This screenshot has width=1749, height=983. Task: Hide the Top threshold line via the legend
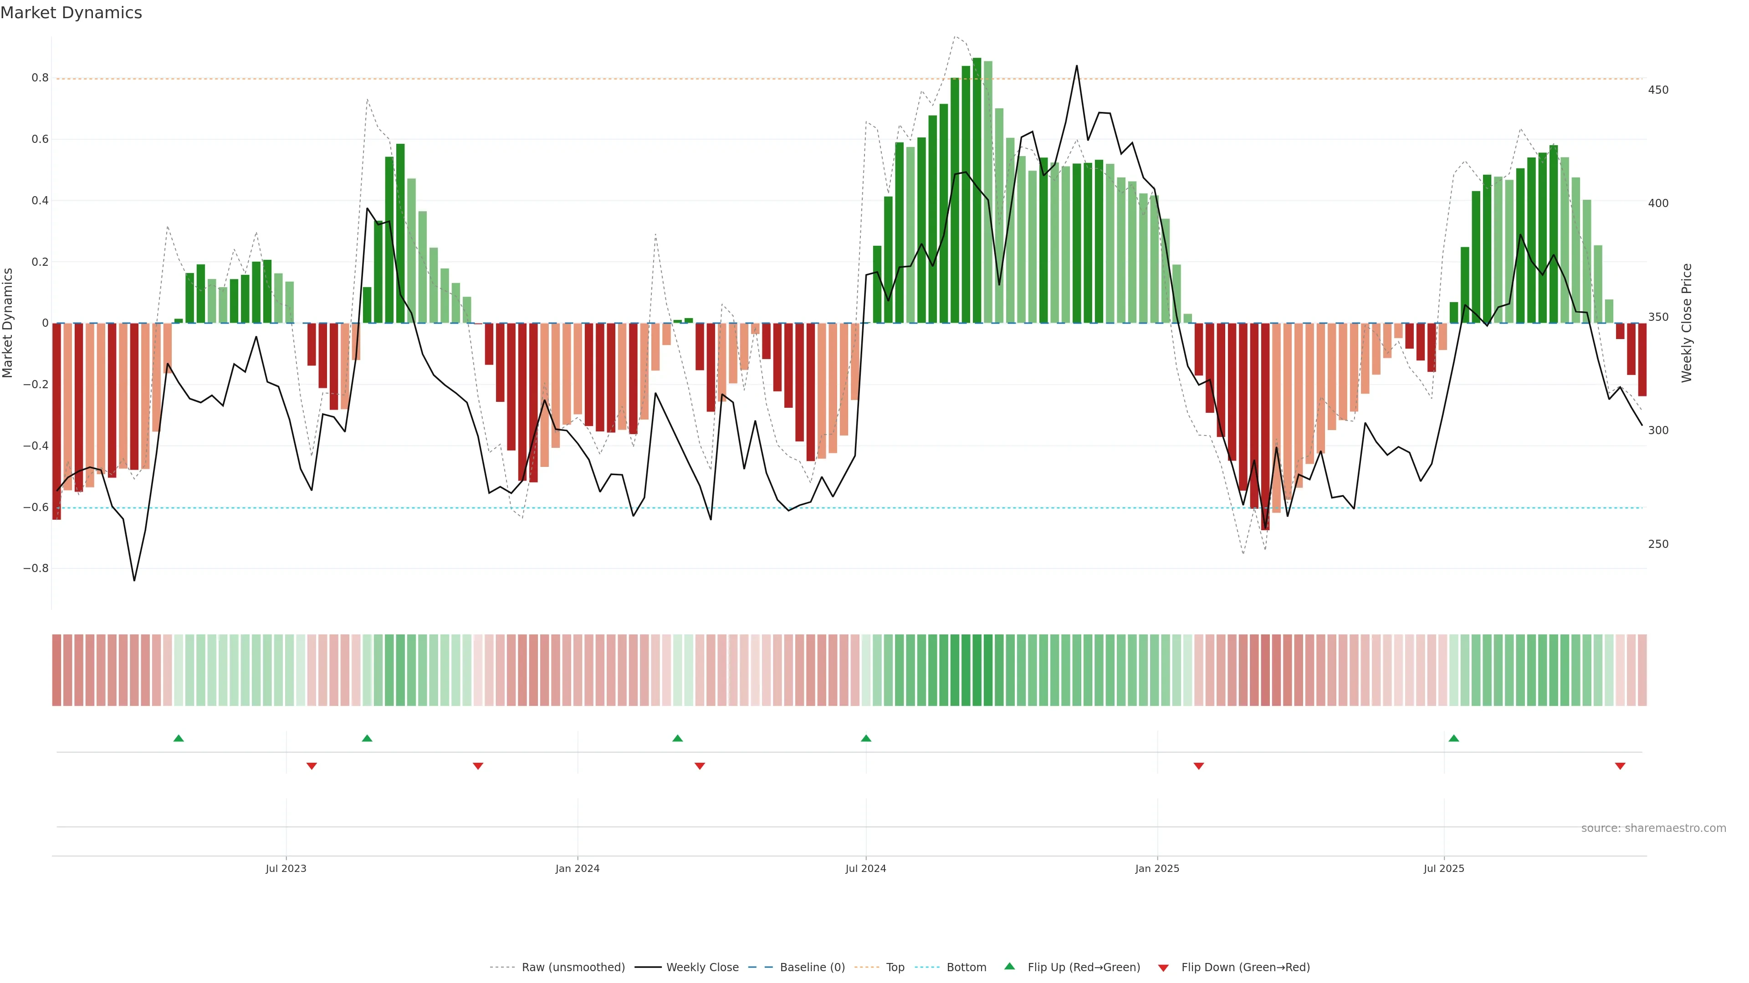pos(895,968)
